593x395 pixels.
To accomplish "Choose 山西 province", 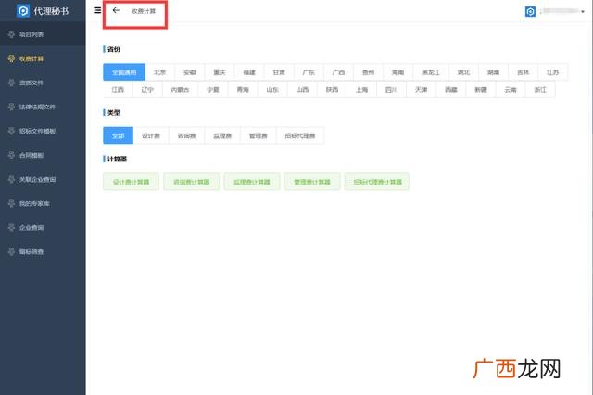I will [302, 90].
